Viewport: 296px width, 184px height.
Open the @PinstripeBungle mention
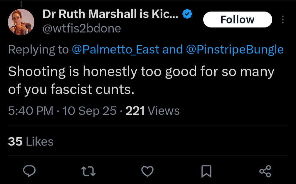click(235, 50)
